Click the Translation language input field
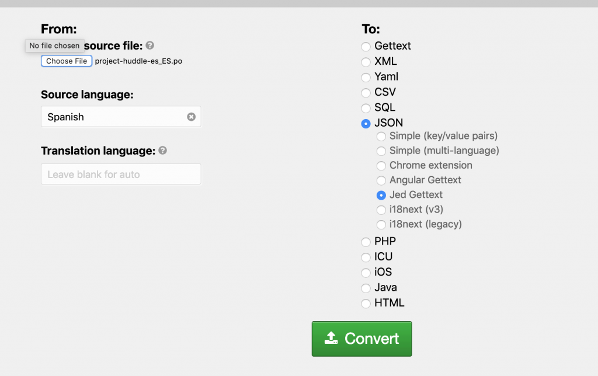 (120, 174)
